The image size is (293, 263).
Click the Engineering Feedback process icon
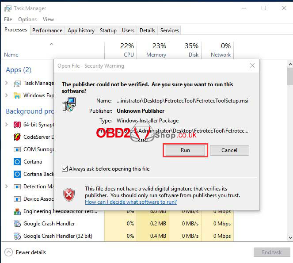(x=17, y=211)
